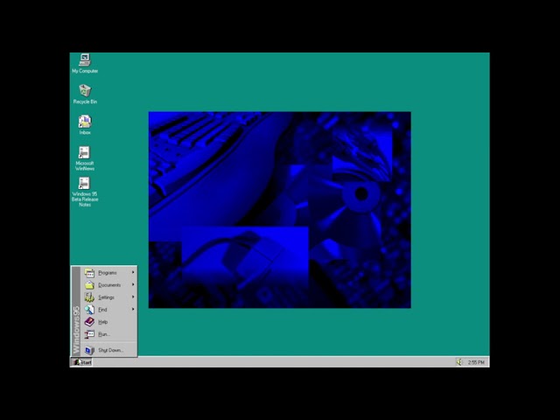Image resolution: width=560 pixels, height=420 pixels.
Task: Click the Help book icon in Start menu
Action: [x=89, y=322]
